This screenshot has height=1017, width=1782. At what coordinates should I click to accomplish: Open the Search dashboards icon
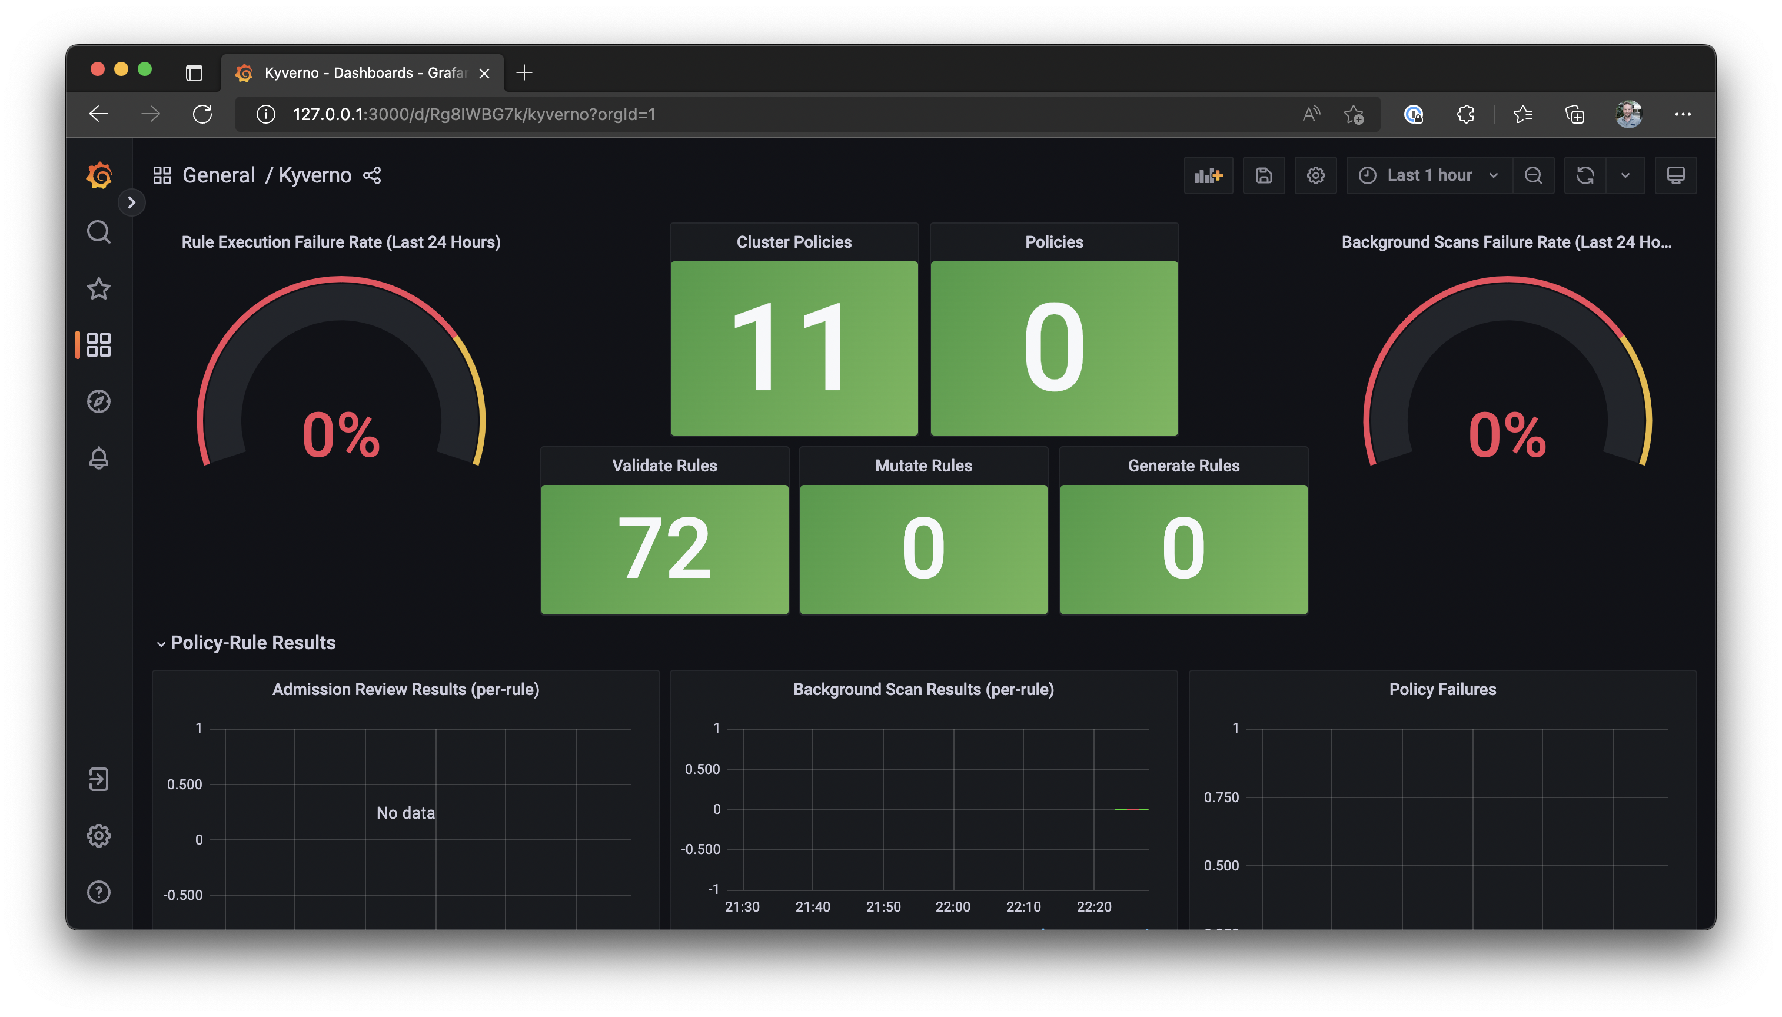(98, 231)
